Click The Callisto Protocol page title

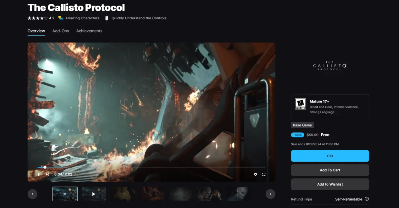[76, 7]
